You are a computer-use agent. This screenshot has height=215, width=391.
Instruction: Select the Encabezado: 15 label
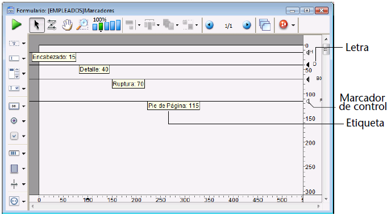click(54, 57)
